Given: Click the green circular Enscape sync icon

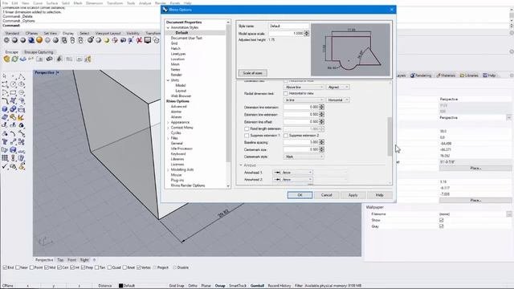Looking at the screenshot, I should pyautogui.click(x=14, y=59).
